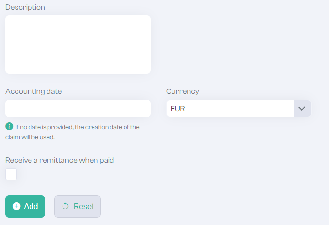
Task: Click the chevron arrow of Currency select
Action: pyautogui.click(x=302, y=109)
